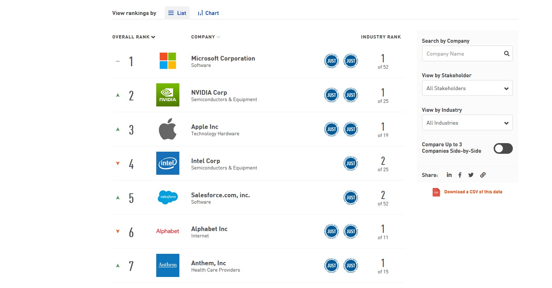
Task: Select the Intel logo
Action: 168,163
